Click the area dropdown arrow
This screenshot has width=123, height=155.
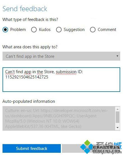117,56
